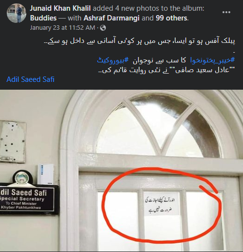
Task: Click the government emblem above the nameplate
Action: tap(23, 177)
